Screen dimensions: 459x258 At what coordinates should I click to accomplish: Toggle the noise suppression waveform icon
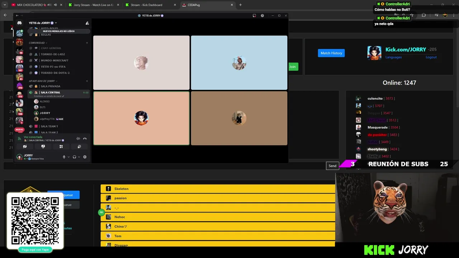tap(78, 139)
